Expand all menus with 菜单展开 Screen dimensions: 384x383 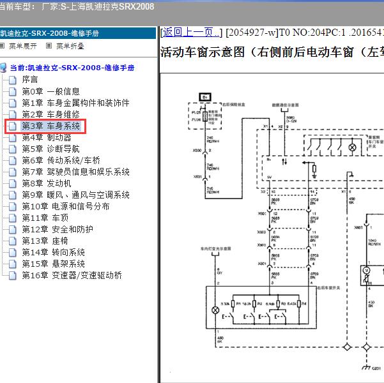click(23, 46)
